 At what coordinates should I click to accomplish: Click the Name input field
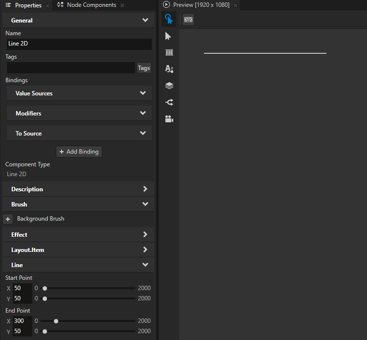click(78, 44)
